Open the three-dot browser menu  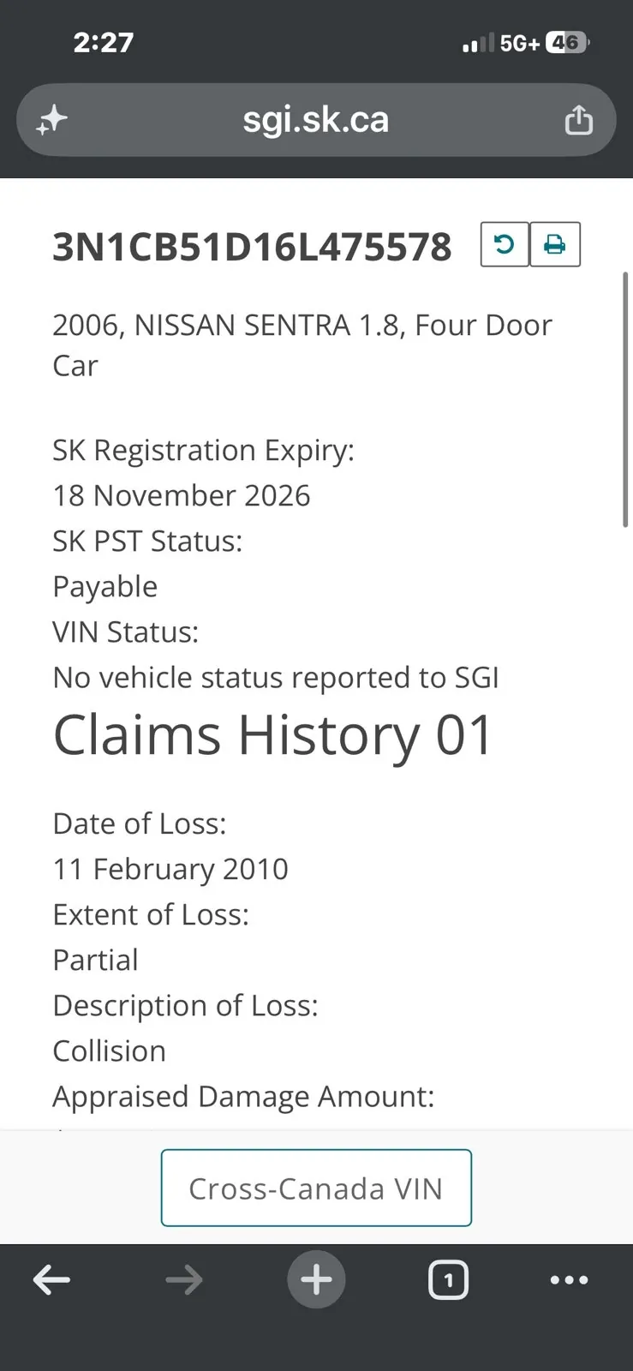pos(569,1280)
